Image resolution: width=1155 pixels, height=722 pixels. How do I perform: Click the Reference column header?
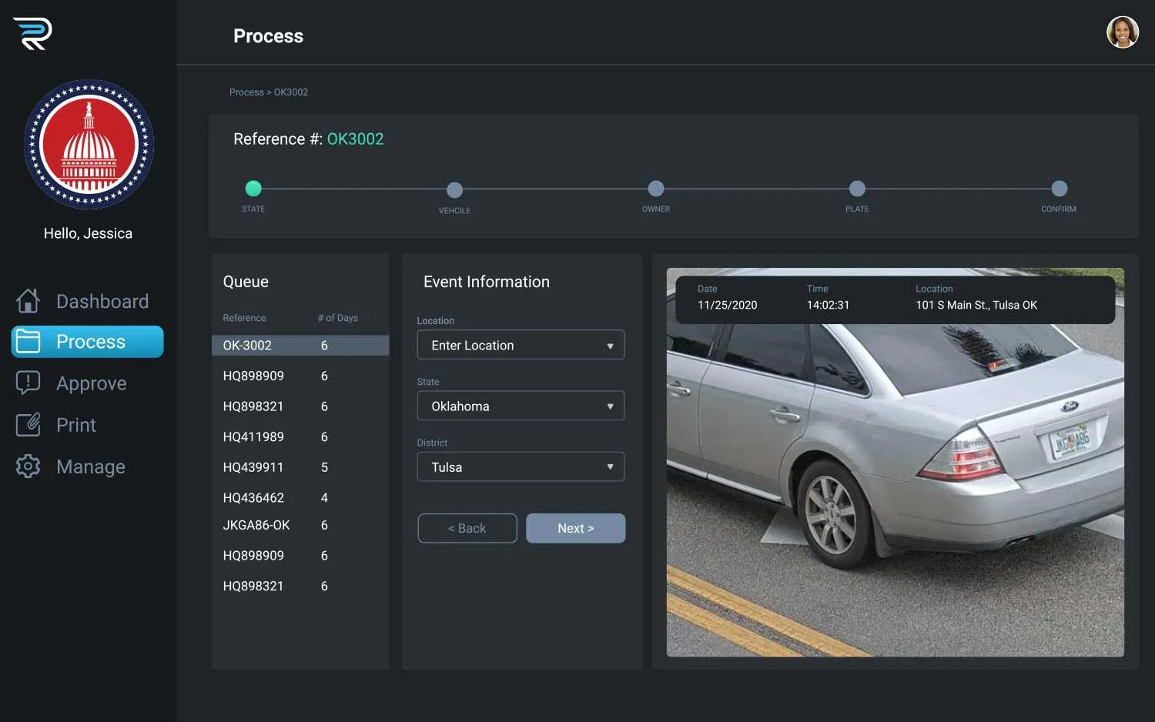(244, 318)
